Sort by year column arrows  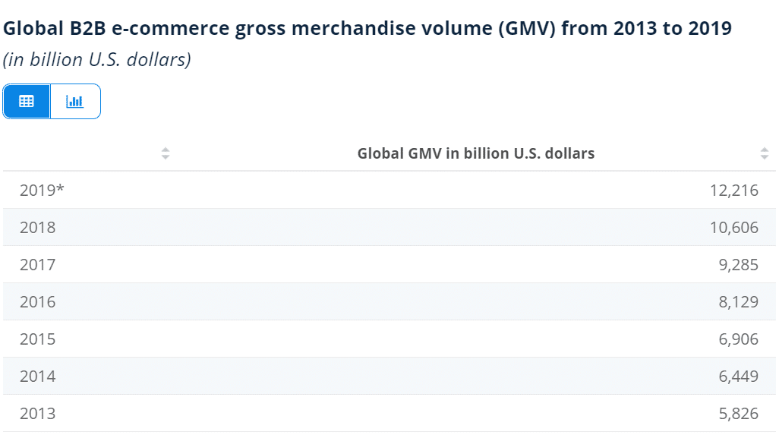click(x=166, y=153)
